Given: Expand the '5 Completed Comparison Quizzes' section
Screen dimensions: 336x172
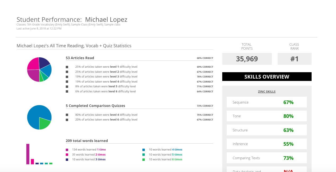Looking at the screenshot, I should (x=95, y=106).
